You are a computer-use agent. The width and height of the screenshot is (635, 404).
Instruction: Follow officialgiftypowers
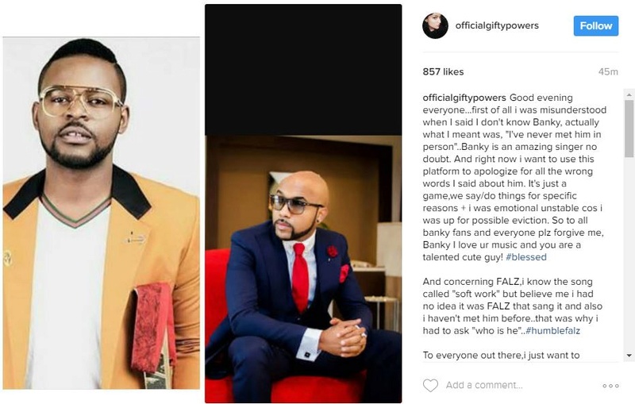(x=596, y=26)
